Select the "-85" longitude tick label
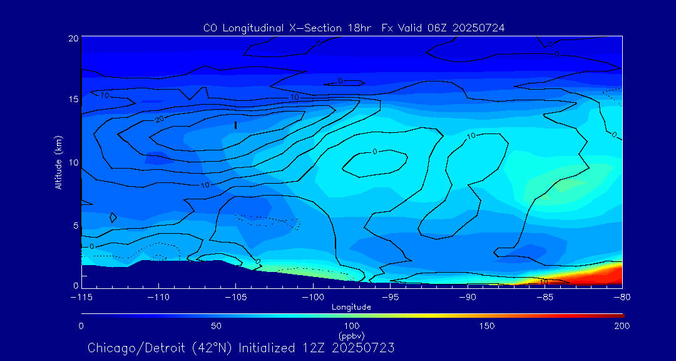This screenshot has width=676, height=361. [x=545, y=298]
